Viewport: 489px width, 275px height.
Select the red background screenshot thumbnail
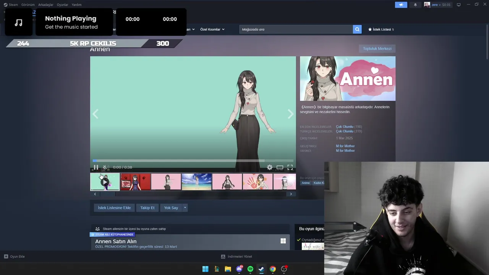click(x=136, y=182)
